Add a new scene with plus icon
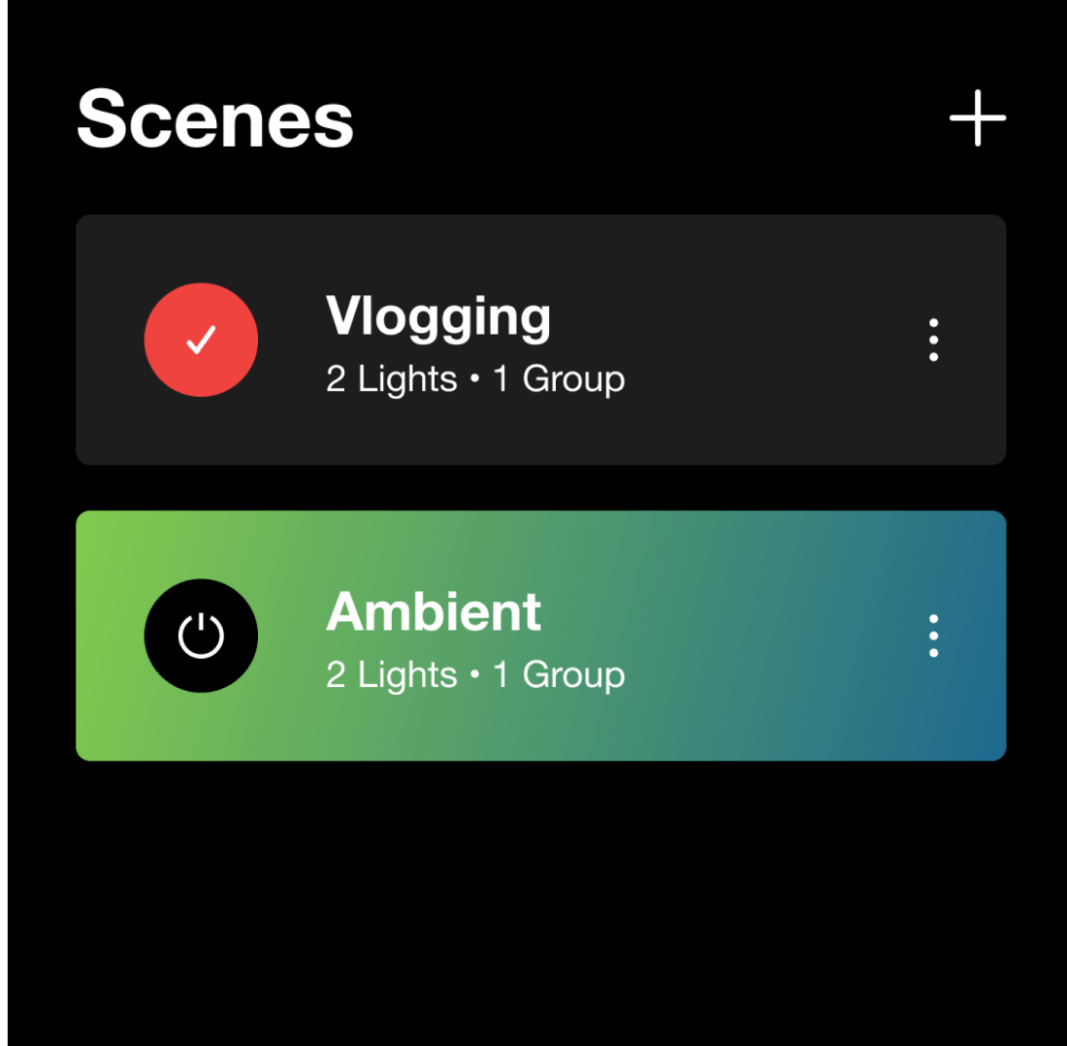This screenshot has height=1046, width=1067. click(977, 117)
